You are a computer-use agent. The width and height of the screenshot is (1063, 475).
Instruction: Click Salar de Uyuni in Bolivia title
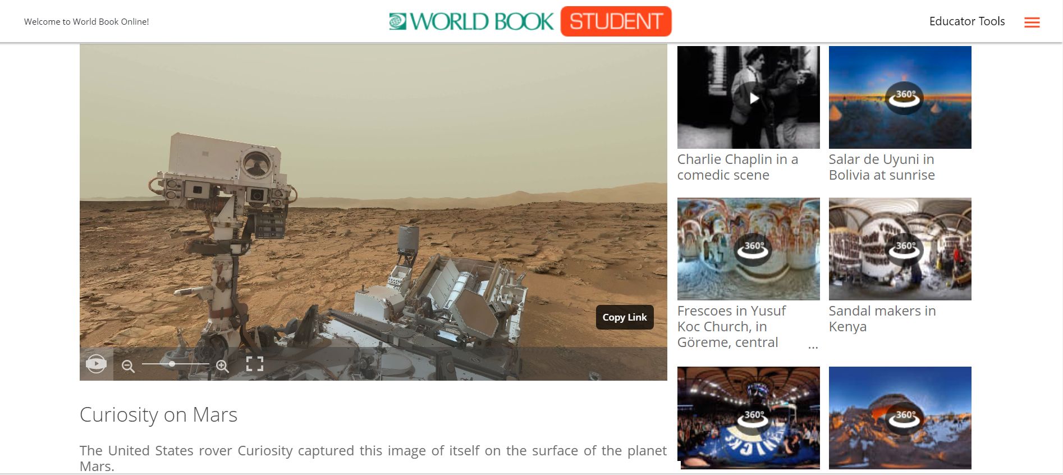click(x=882, y=167)
